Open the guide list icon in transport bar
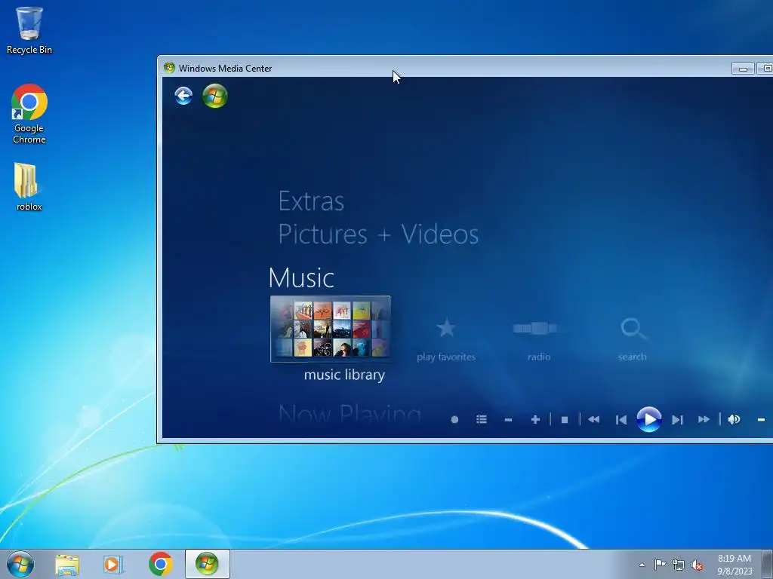The width and height of the screenshot is (773, 579). coord(482,419)
